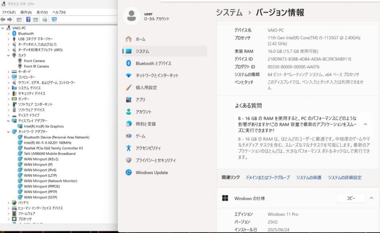Click the Bluetooth icon in device tree
This screenshot has height=233, width=380.
(x=14, y=33)
